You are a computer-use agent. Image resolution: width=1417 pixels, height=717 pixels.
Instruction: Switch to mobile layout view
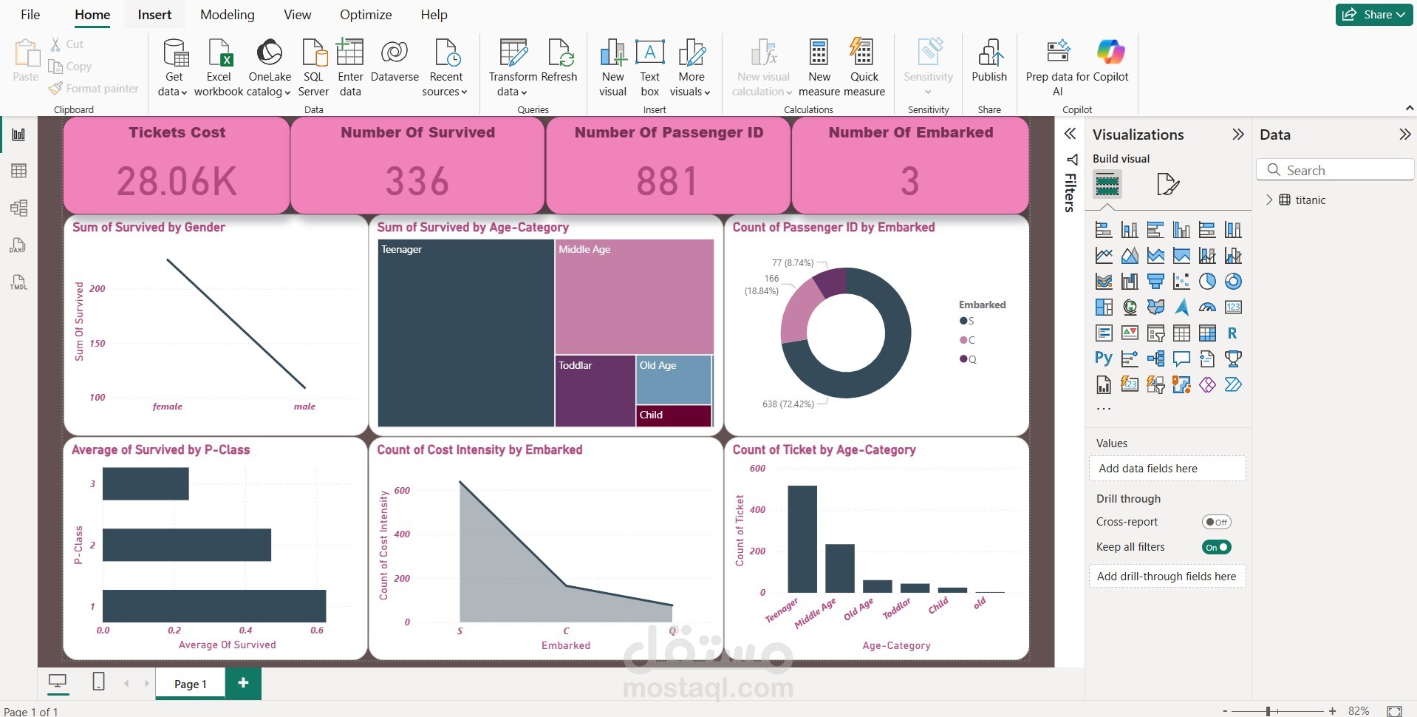[98, 682]
